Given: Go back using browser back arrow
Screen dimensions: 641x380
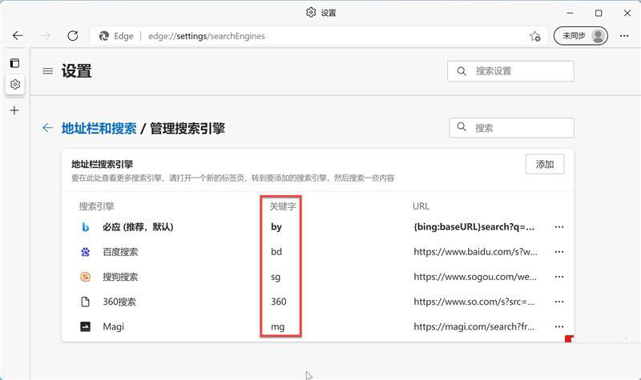Looking at the screenshot, I should coord(18,36).
